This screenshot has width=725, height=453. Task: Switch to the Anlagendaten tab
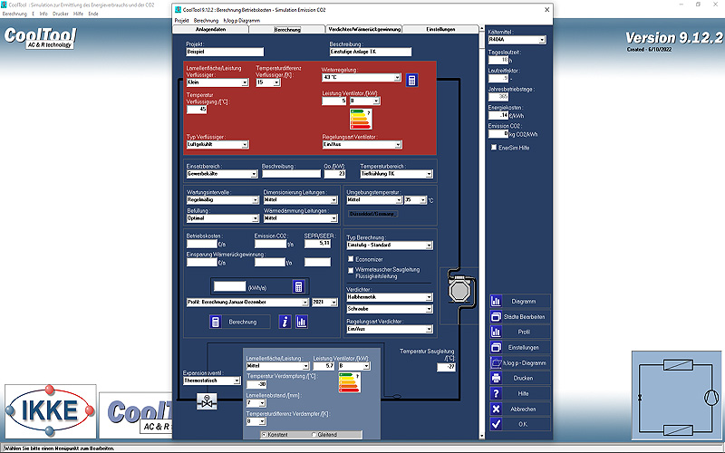[x=209, y=29]
